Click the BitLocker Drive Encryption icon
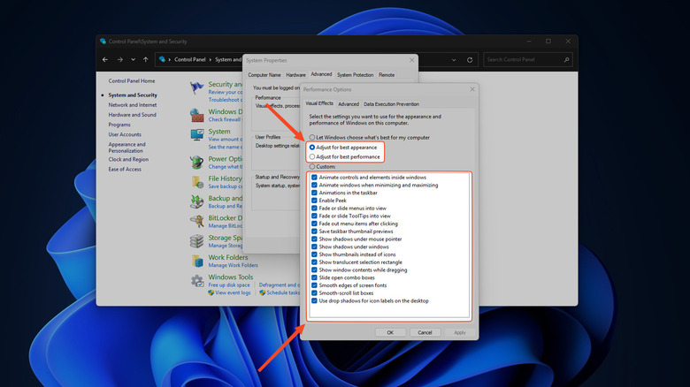The image size is (690, 387). [197, 221]
